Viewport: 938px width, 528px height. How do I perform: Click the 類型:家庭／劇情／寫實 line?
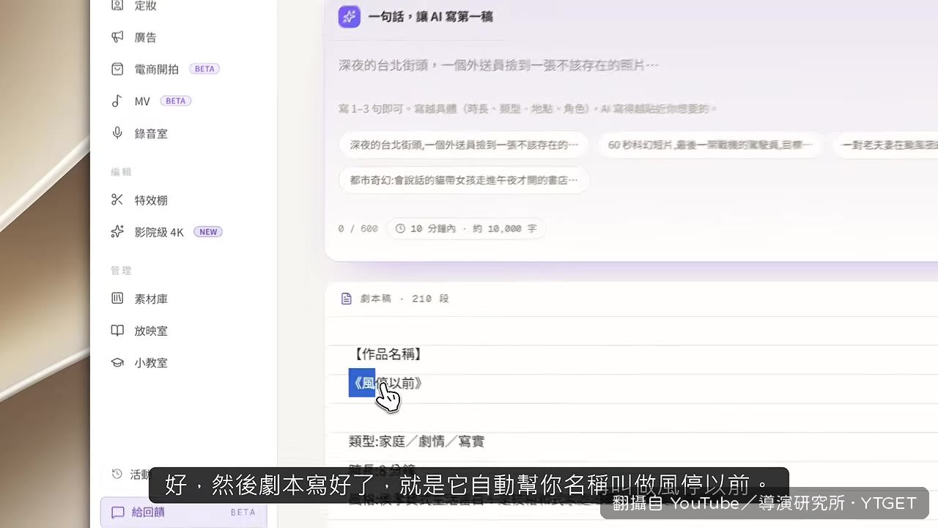click(416, 441)
